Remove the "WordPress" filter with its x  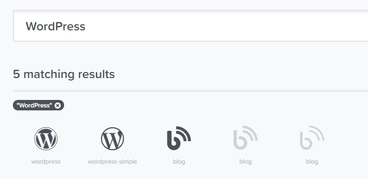[58, 105]
